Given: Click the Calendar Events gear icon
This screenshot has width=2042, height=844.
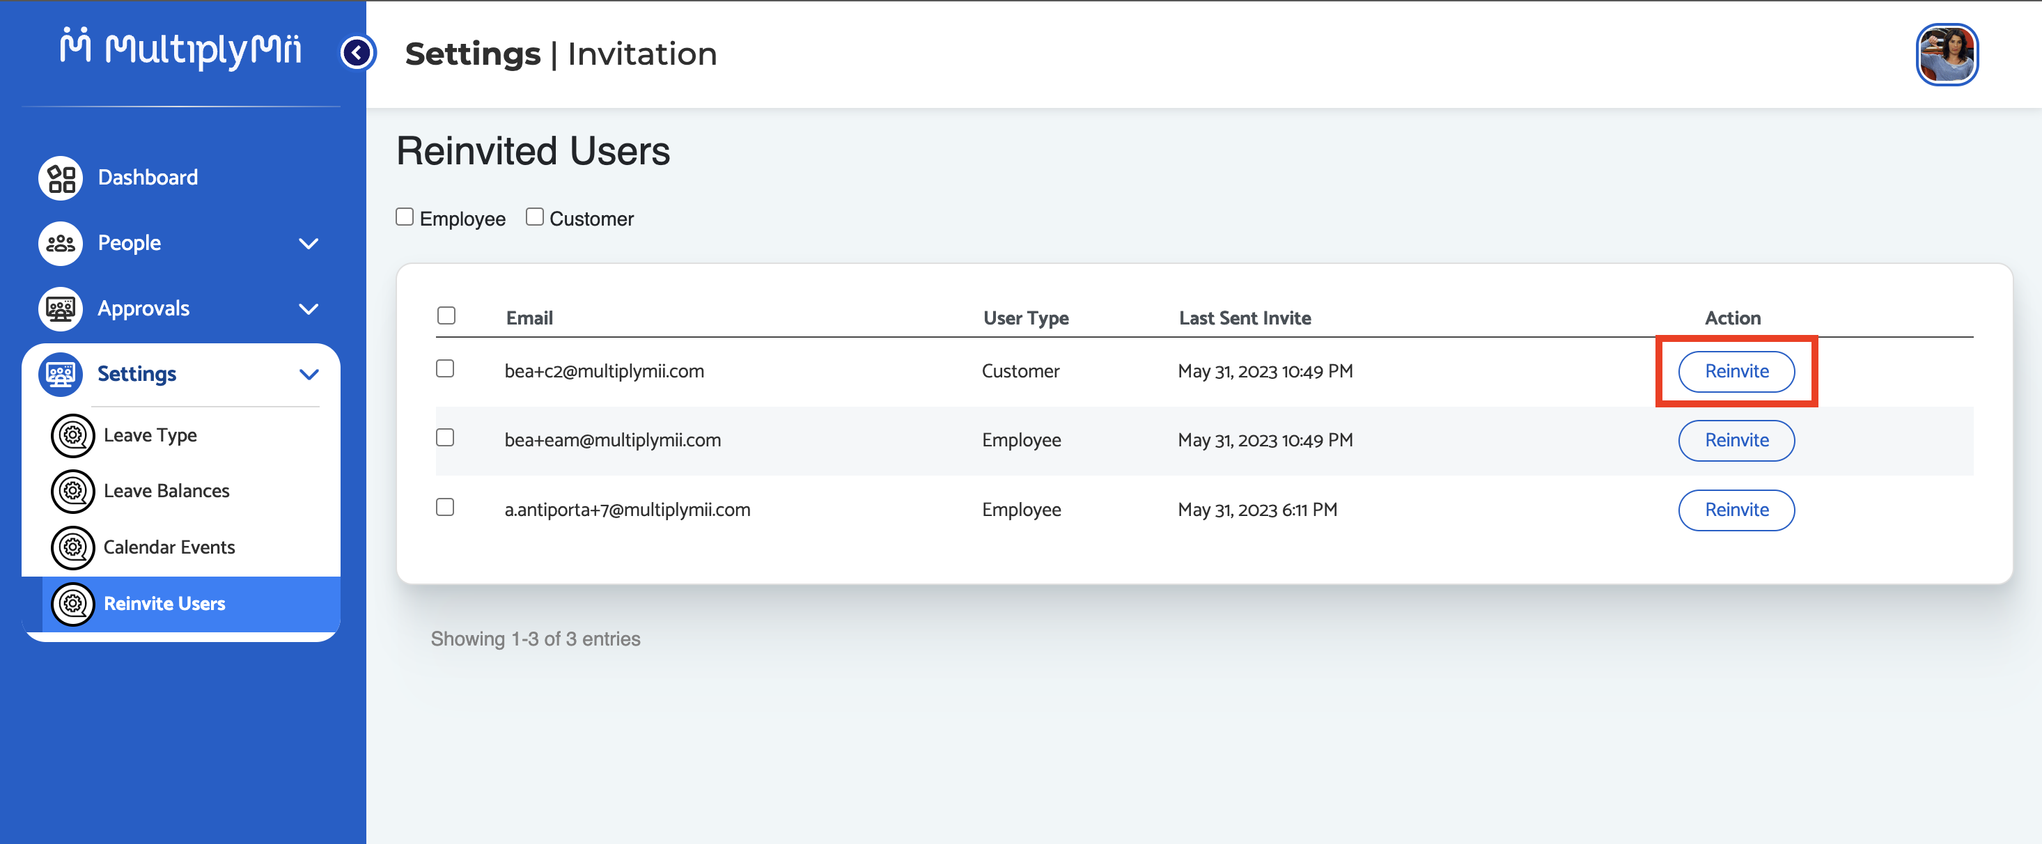Looking at the screenshot, I should (73, 547).
